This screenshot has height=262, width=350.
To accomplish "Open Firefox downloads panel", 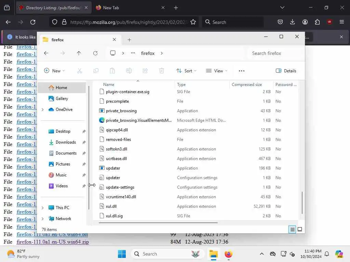I will 293,22.
